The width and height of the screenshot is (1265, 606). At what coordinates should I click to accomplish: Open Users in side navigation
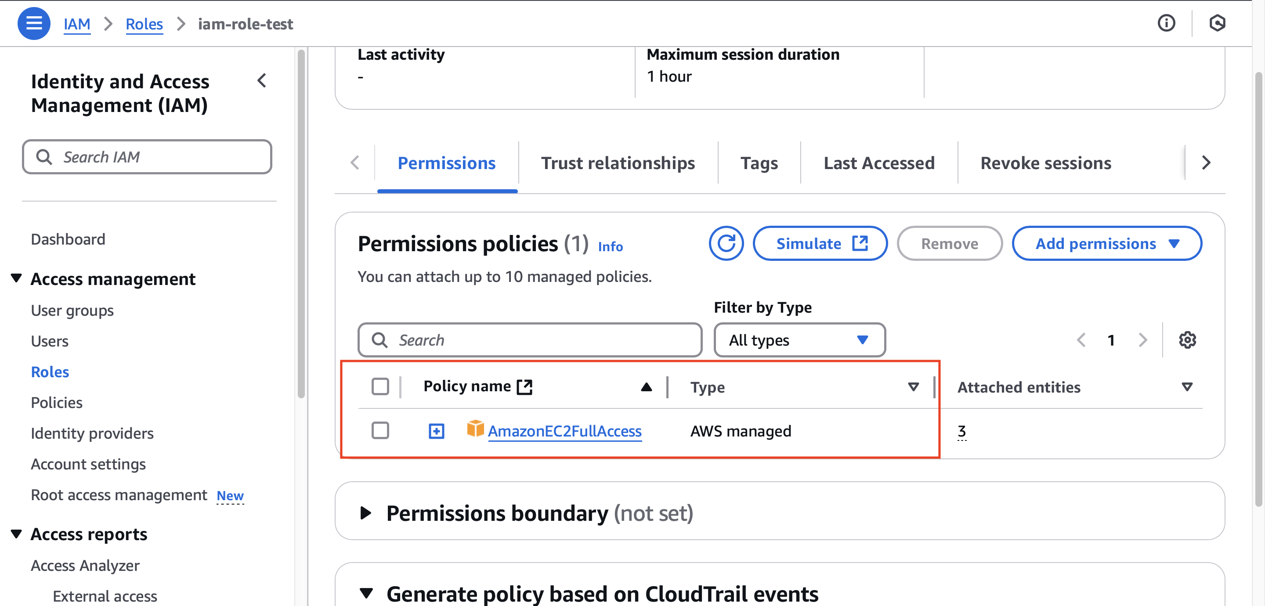pos(50,341)
